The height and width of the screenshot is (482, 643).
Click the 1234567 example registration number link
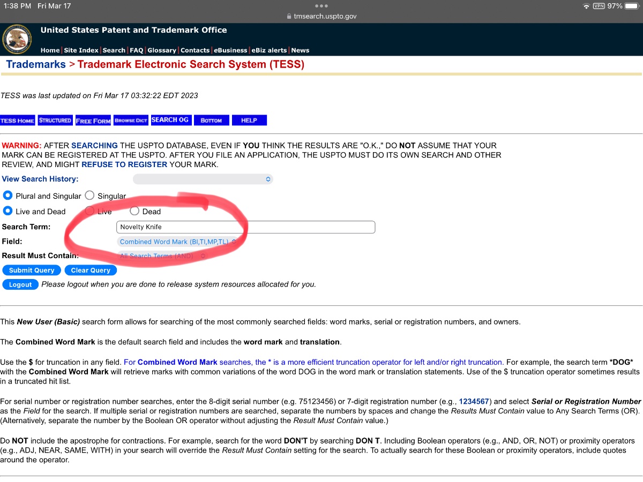(x=474, y=401)
